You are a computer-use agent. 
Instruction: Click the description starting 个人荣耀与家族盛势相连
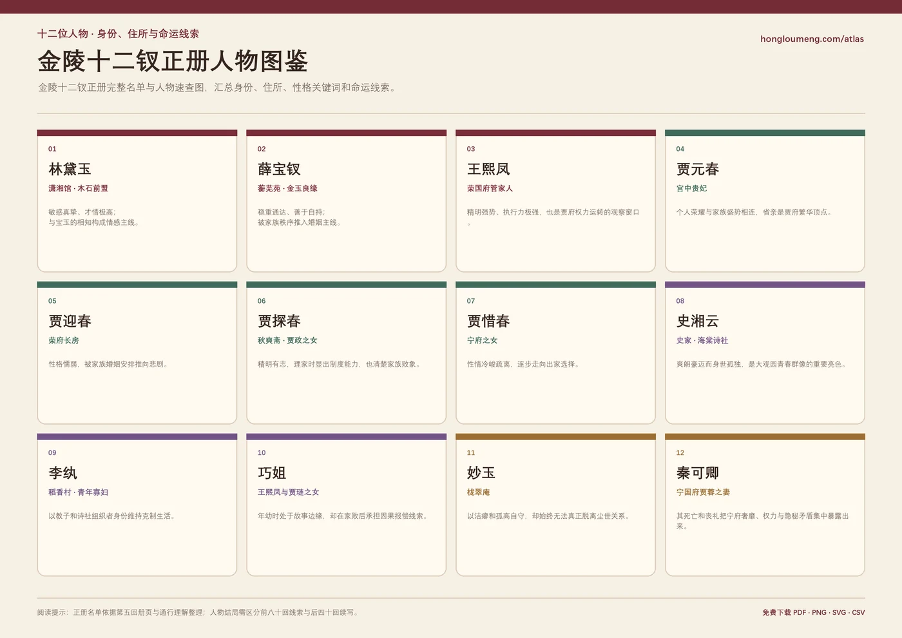pos(756,212)
